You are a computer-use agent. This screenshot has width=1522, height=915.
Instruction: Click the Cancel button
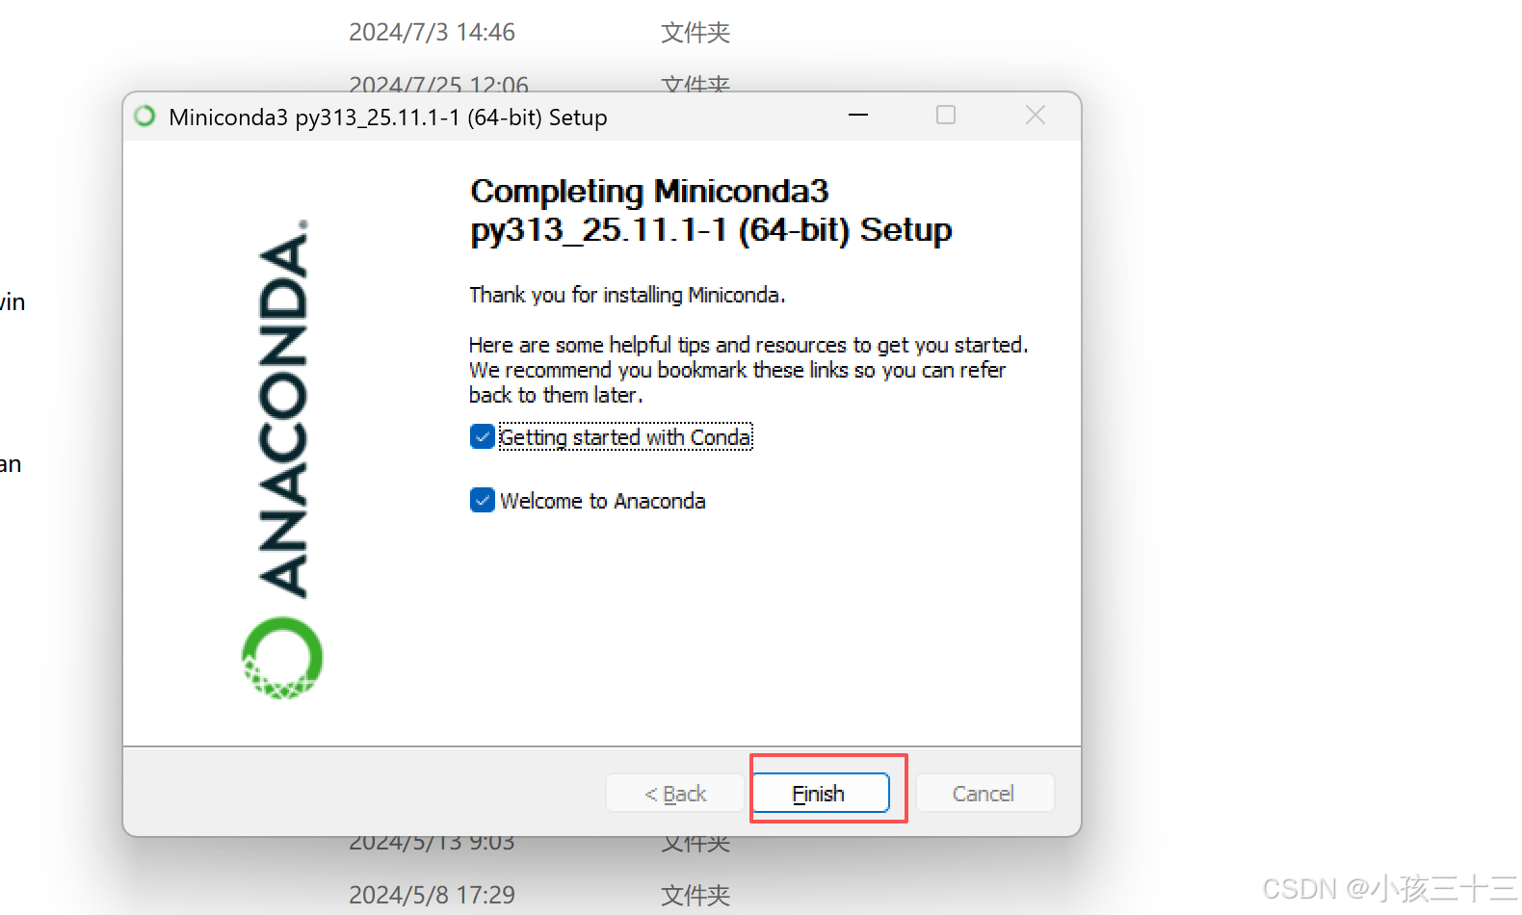[984, 793]
